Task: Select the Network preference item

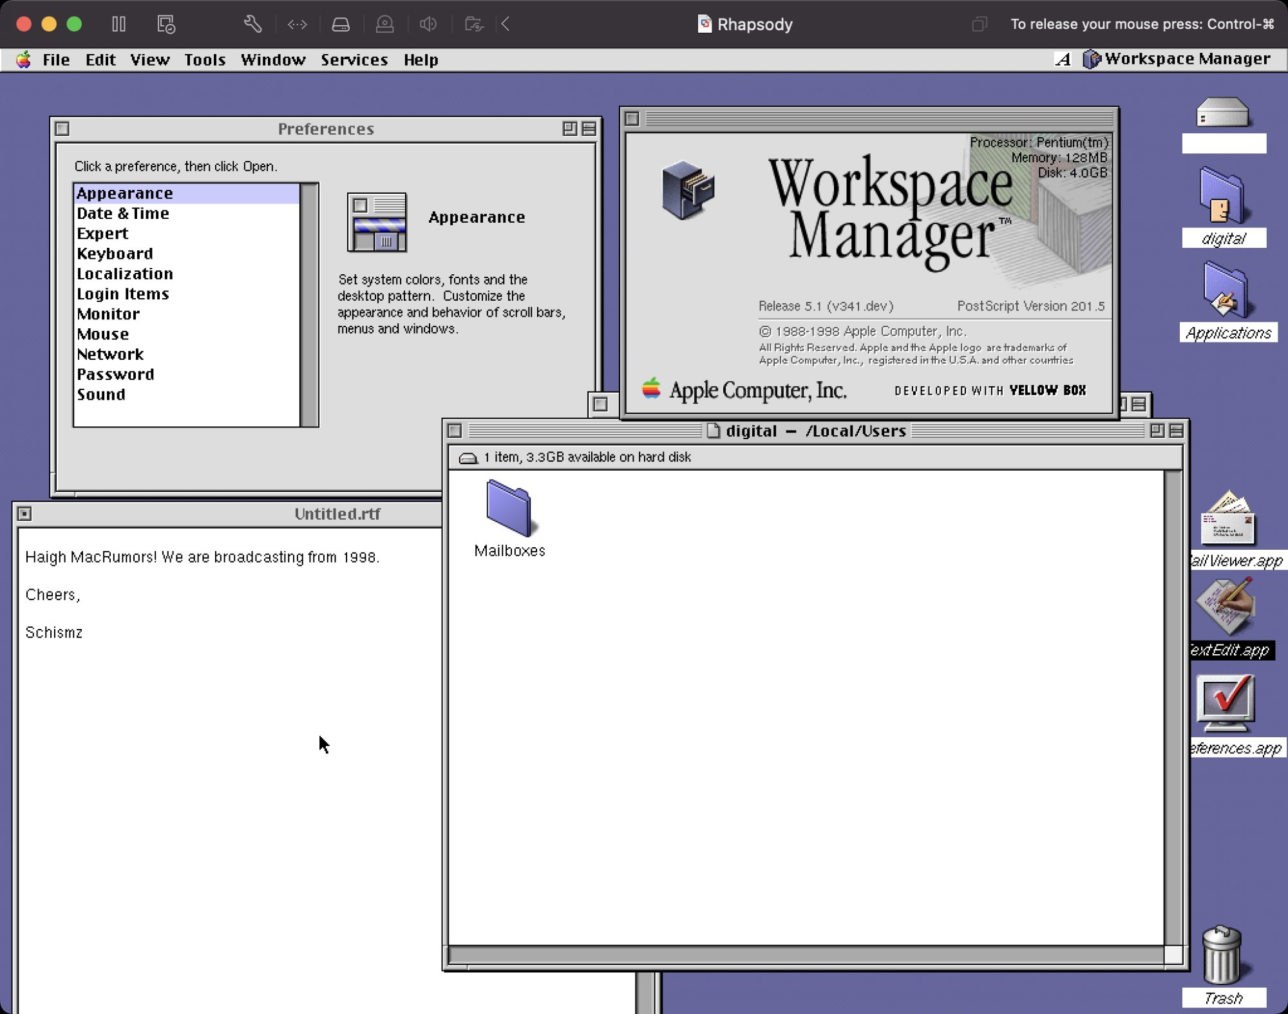Action: [110, 355]
